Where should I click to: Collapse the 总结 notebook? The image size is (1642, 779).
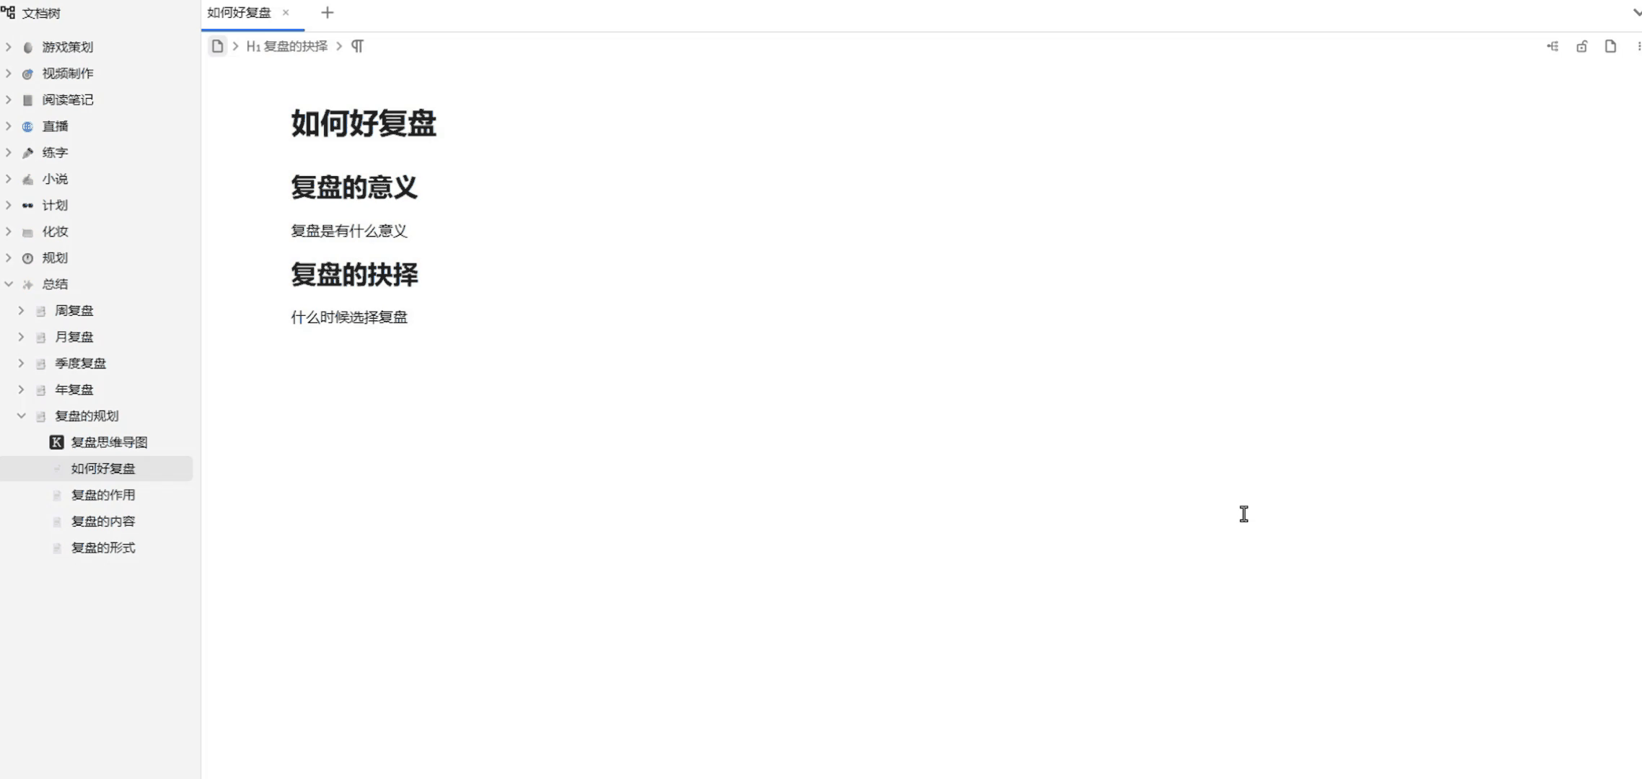(x=9, y=284)
